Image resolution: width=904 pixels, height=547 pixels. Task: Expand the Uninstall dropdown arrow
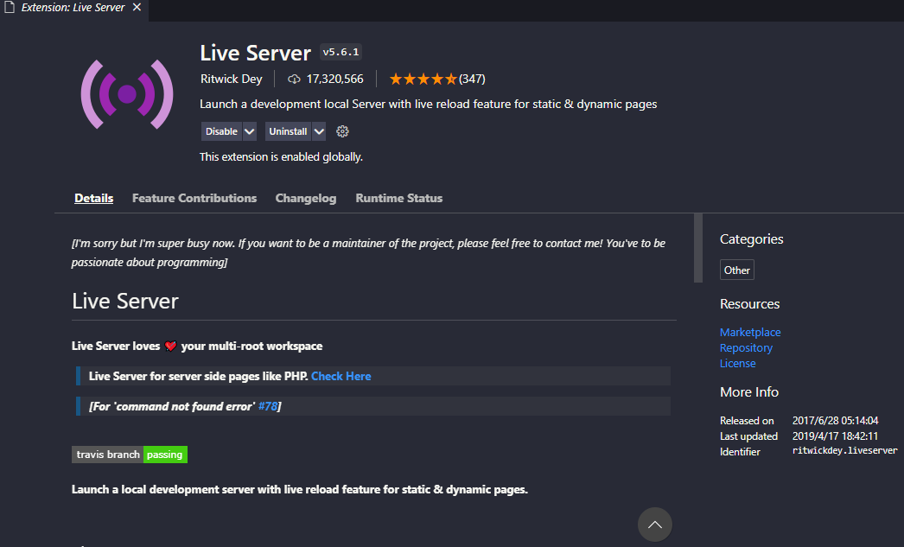tap(319, 131)
